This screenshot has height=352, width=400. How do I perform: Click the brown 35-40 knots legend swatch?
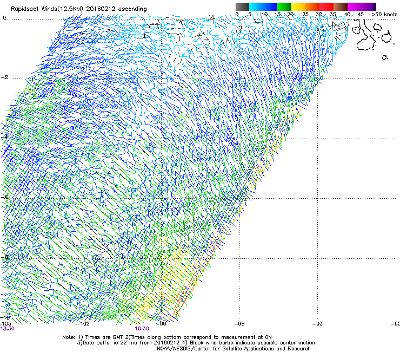point(341,6)
